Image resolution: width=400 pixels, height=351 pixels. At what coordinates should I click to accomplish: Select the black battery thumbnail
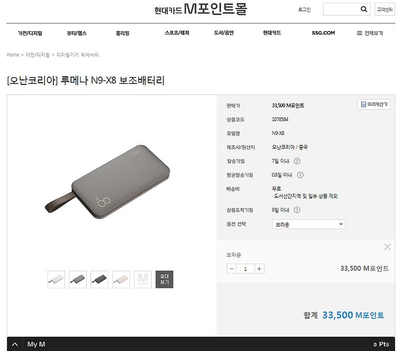[x=99, y=279]
